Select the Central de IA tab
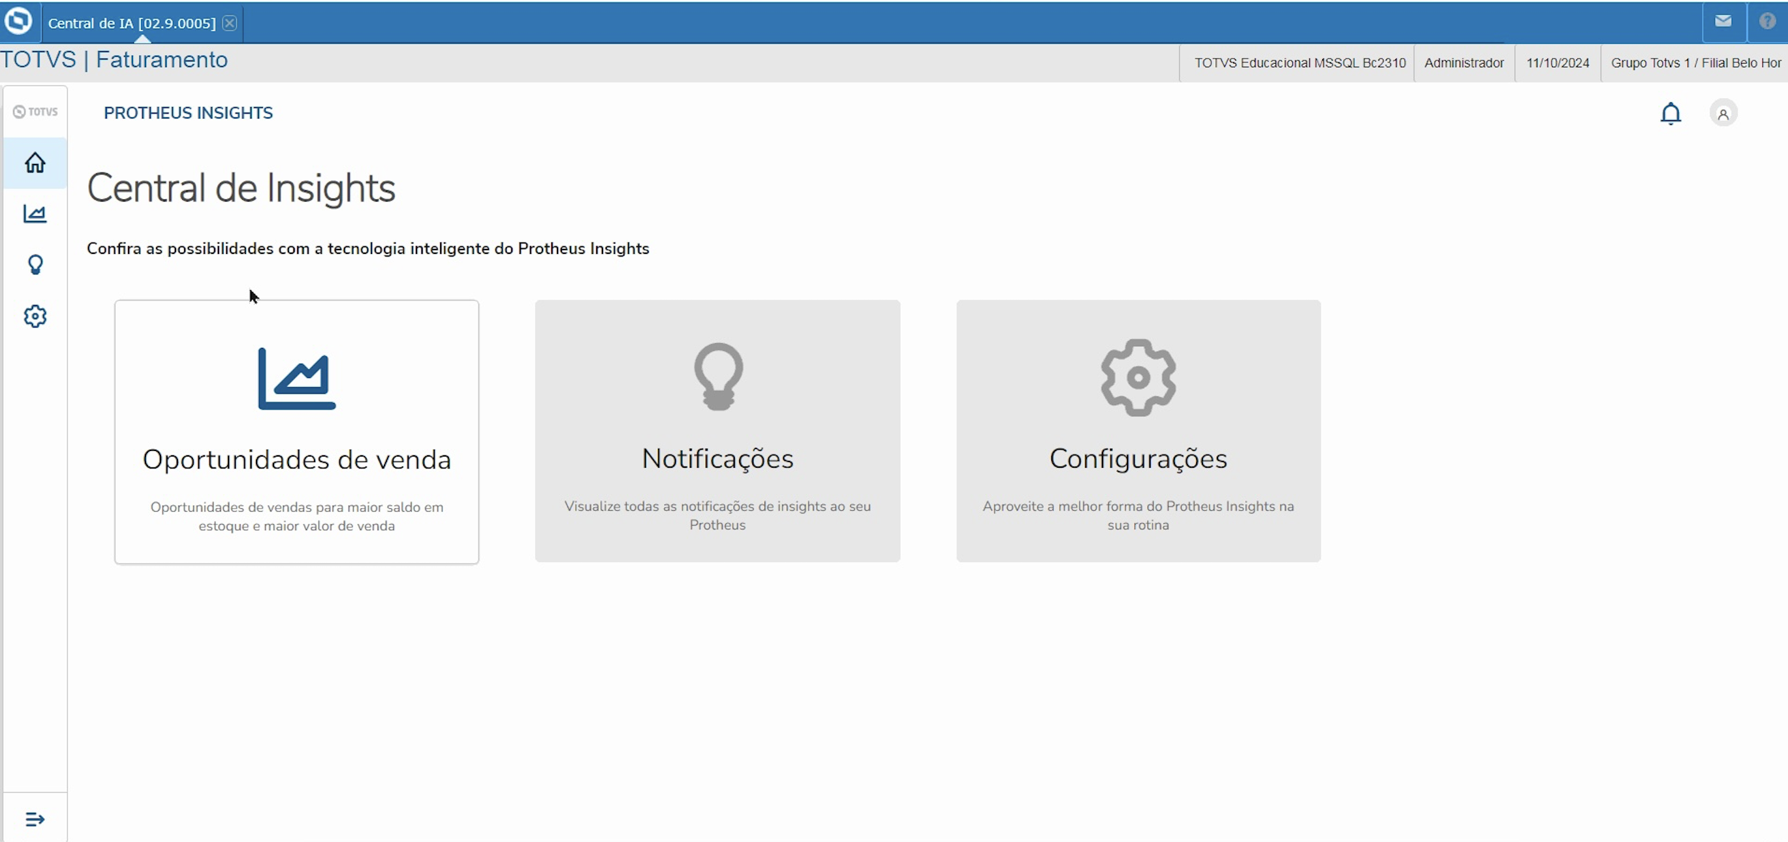 [132, 23]
